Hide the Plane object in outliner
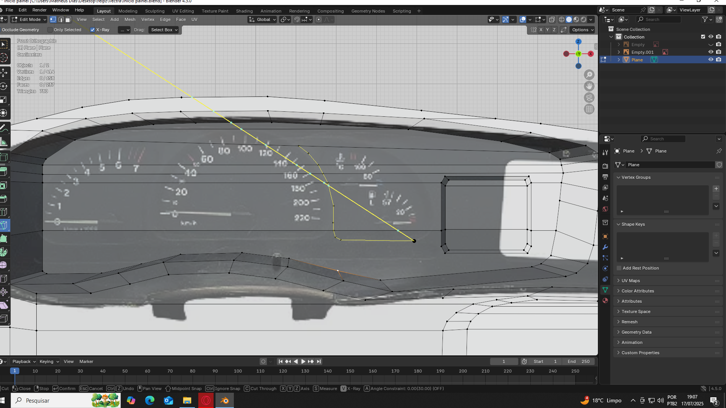Screen dimensions: 726x408 [711, 60]
